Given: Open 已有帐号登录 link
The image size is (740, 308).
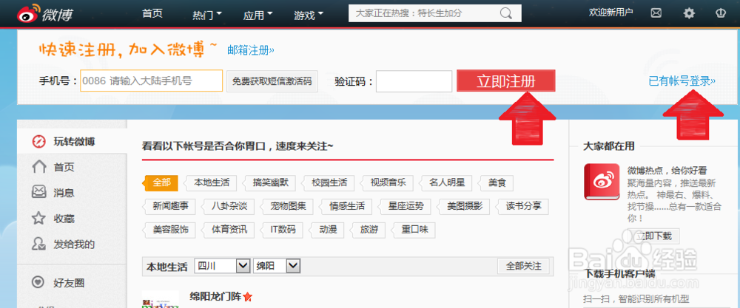Looking at the screenshot, I should (x=682, y=81).
